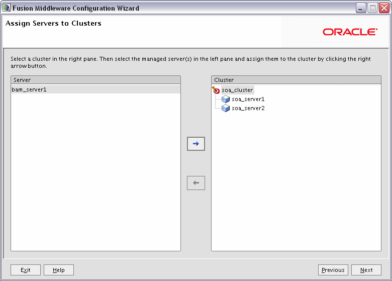Click the soa_server2 server icon
Screen dimensions: 392x281
[226, 108]
